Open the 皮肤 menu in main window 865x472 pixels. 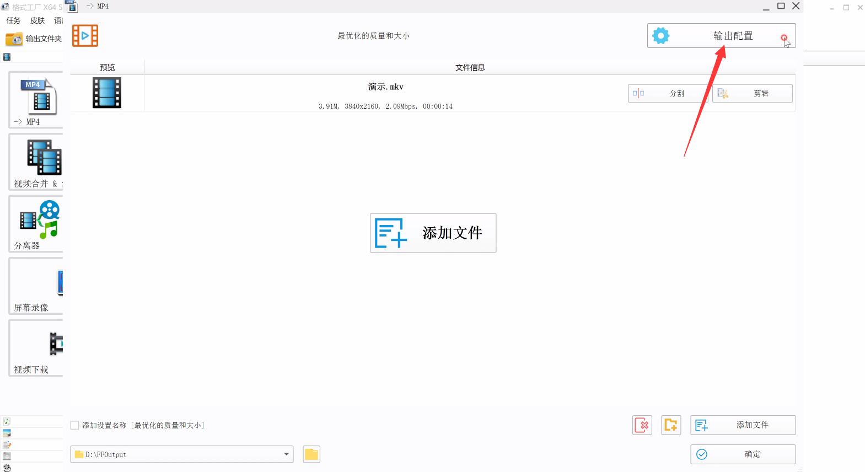(x=37, y=20)
